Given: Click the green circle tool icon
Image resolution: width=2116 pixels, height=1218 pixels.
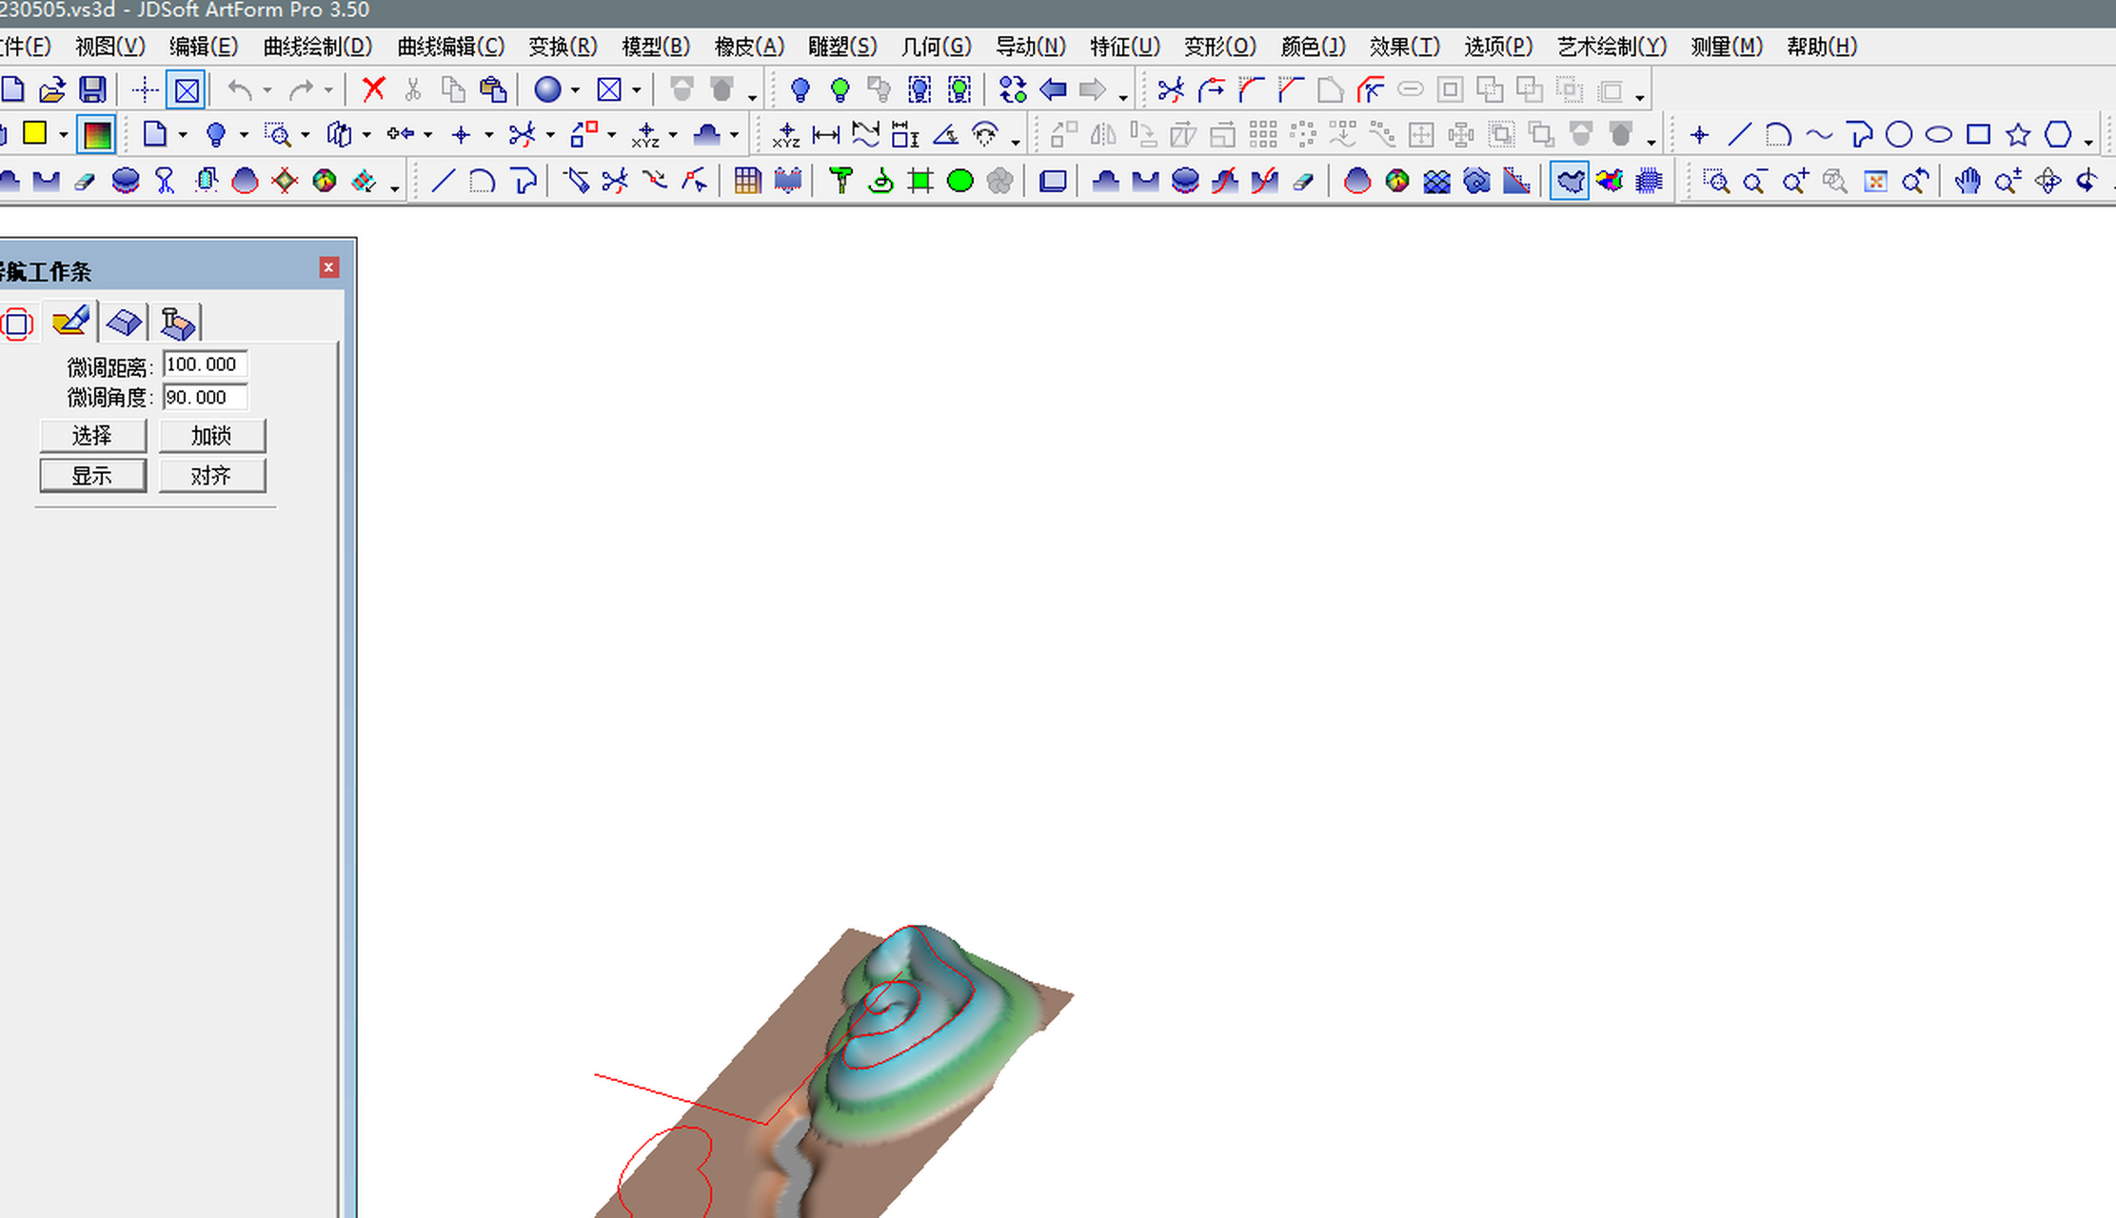Looking at the screenshot, I should (x=960, y=181).
